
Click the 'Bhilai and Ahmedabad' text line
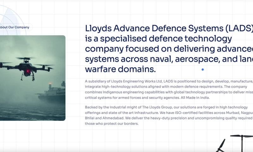tap(169, 118)
